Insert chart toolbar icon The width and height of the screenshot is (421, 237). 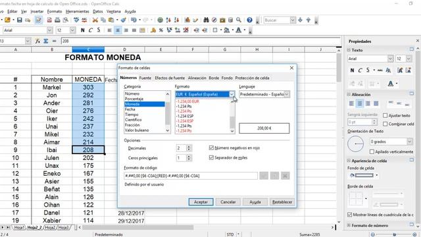coord(187,20)
